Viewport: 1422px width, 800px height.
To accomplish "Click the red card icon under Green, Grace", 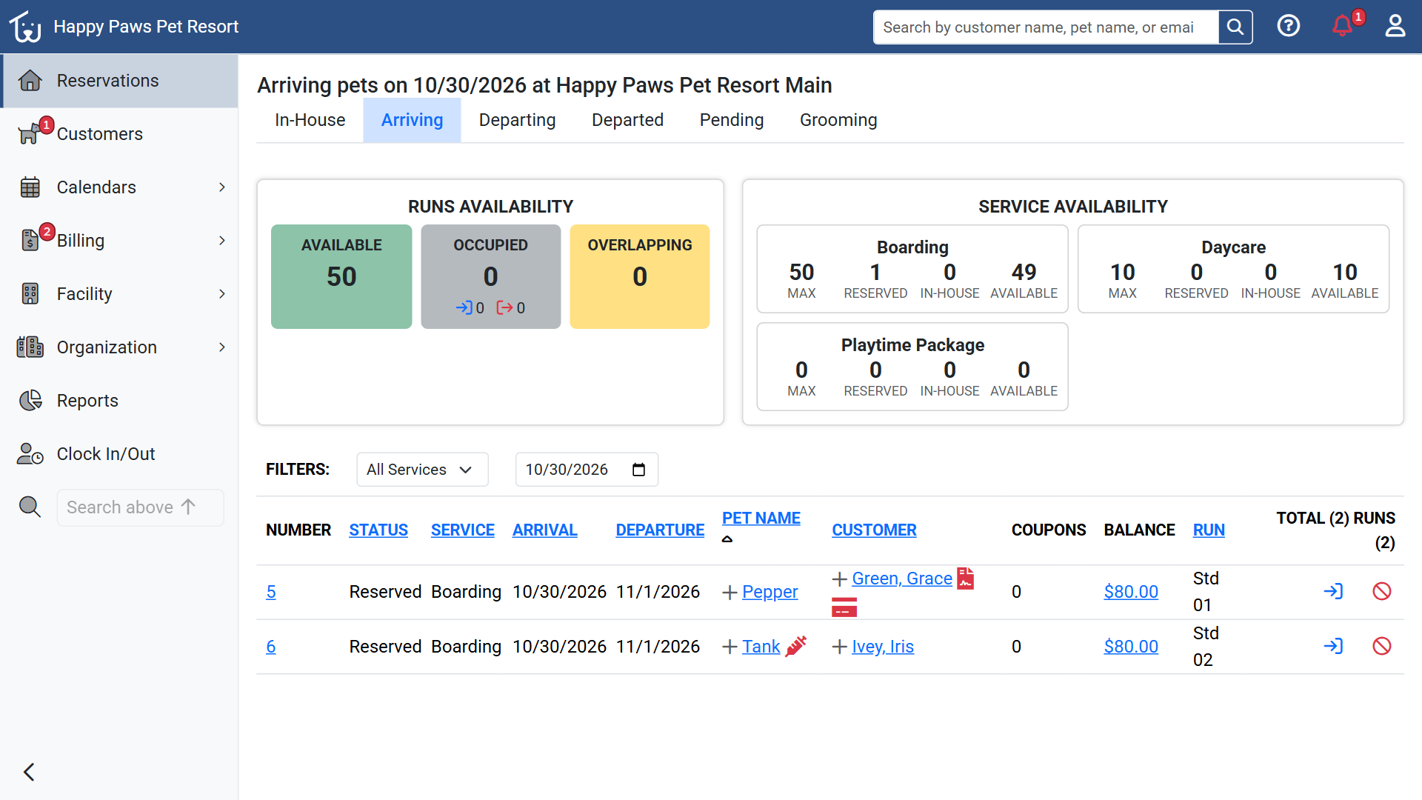I will click(844, 607).
